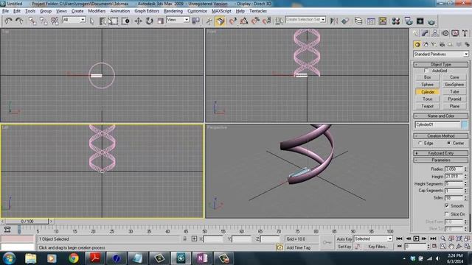This screenshot has height=265, width=472.
Task: Select the Edge creation method
Action: [x=420, y=144]
